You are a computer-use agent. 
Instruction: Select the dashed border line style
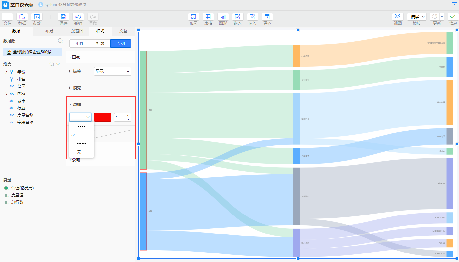81,143
